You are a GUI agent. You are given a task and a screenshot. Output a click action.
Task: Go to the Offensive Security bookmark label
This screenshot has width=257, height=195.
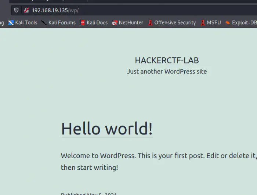click(x=175, y=23)
